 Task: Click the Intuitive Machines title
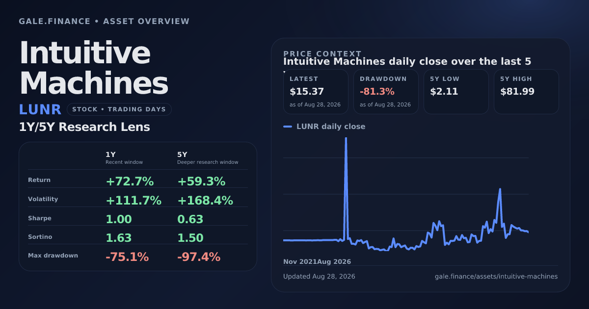click(94, 68)
